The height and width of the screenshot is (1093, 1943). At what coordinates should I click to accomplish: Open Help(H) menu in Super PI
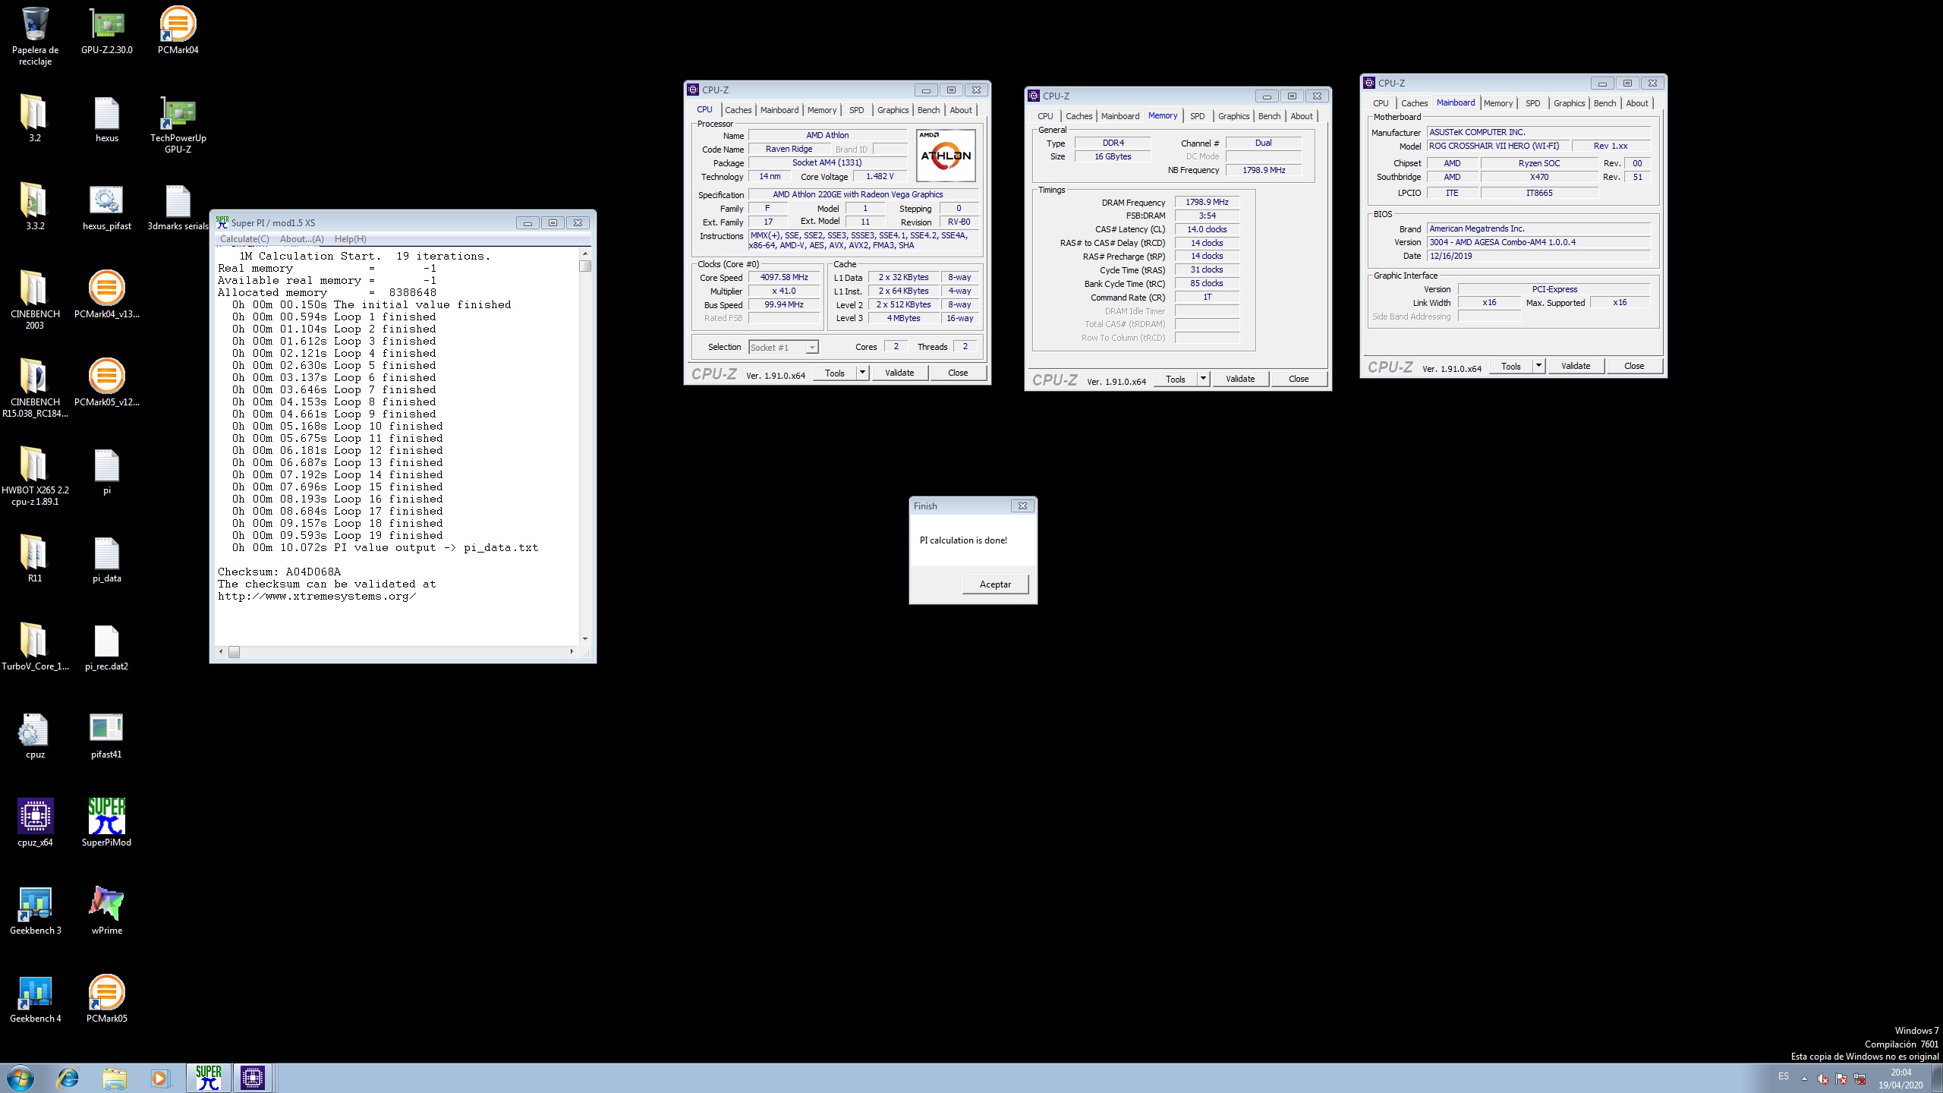pos(351,239)
